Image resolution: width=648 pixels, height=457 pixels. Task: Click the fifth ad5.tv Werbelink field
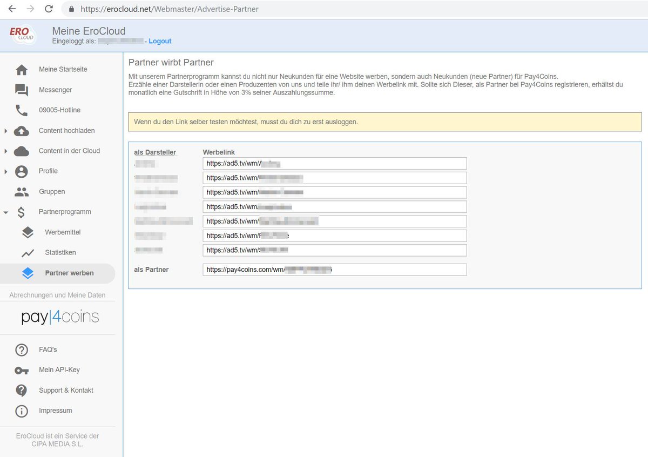click(335, 221)
